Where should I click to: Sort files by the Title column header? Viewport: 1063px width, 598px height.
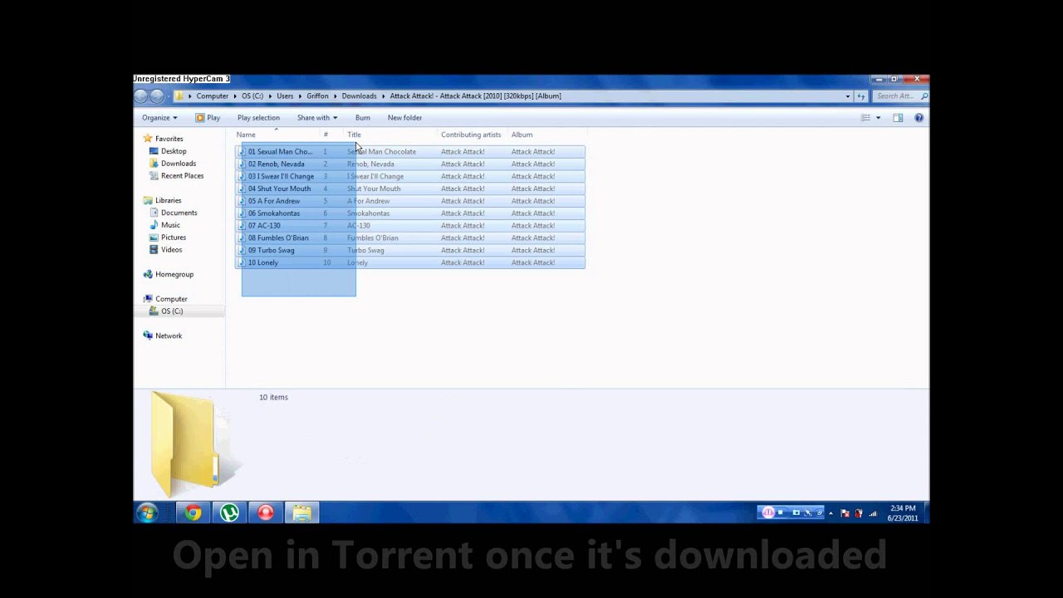(x=355, y=135)
